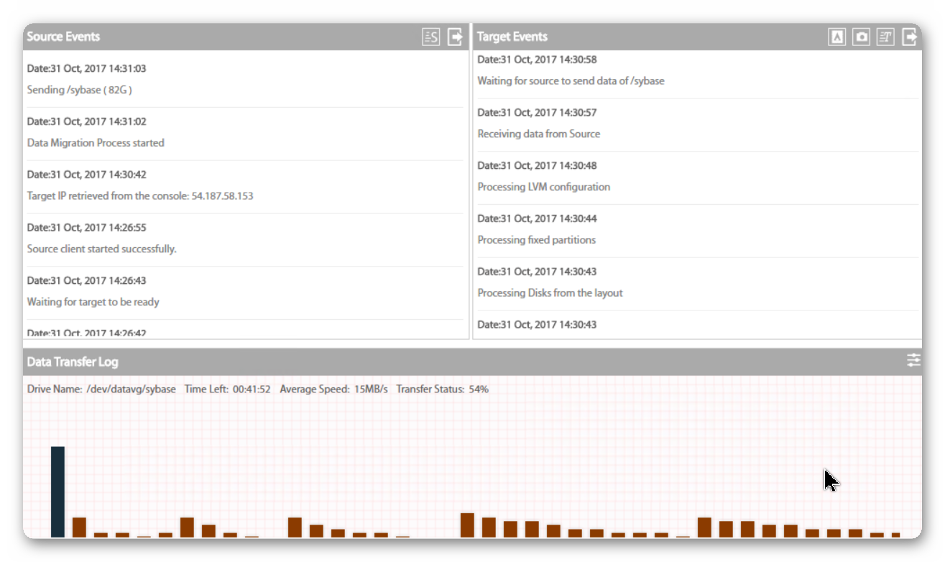Click the Target Events panel title
This screenshot has height=562, width=945.
click(512, 36)
